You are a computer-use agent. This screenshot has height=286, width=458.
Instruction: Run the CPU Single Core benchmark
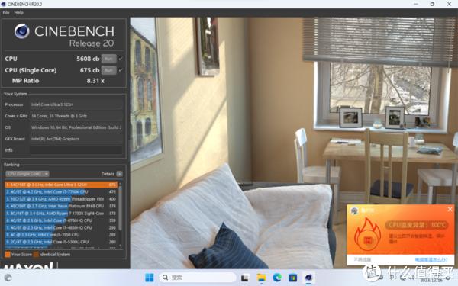[108, 70]
